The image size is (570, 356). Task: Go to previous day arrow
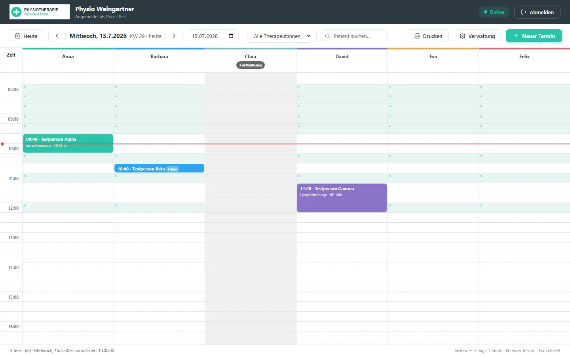[x=57, y=36]
